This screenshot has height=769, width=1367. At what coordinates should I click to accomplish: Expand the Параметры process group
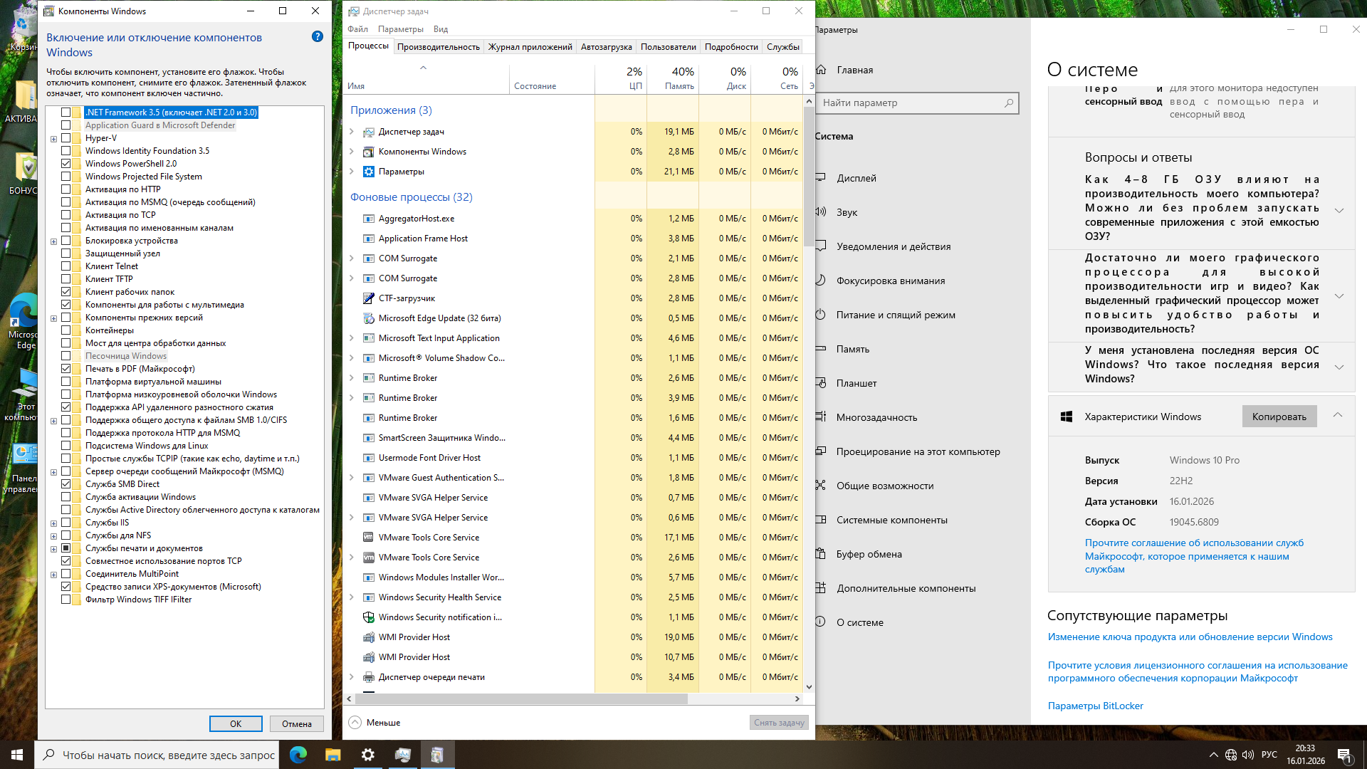pos(352,172)
